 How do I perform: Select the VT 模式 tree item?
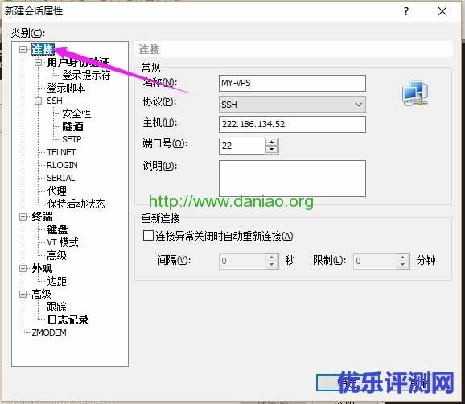pos(63,242)
